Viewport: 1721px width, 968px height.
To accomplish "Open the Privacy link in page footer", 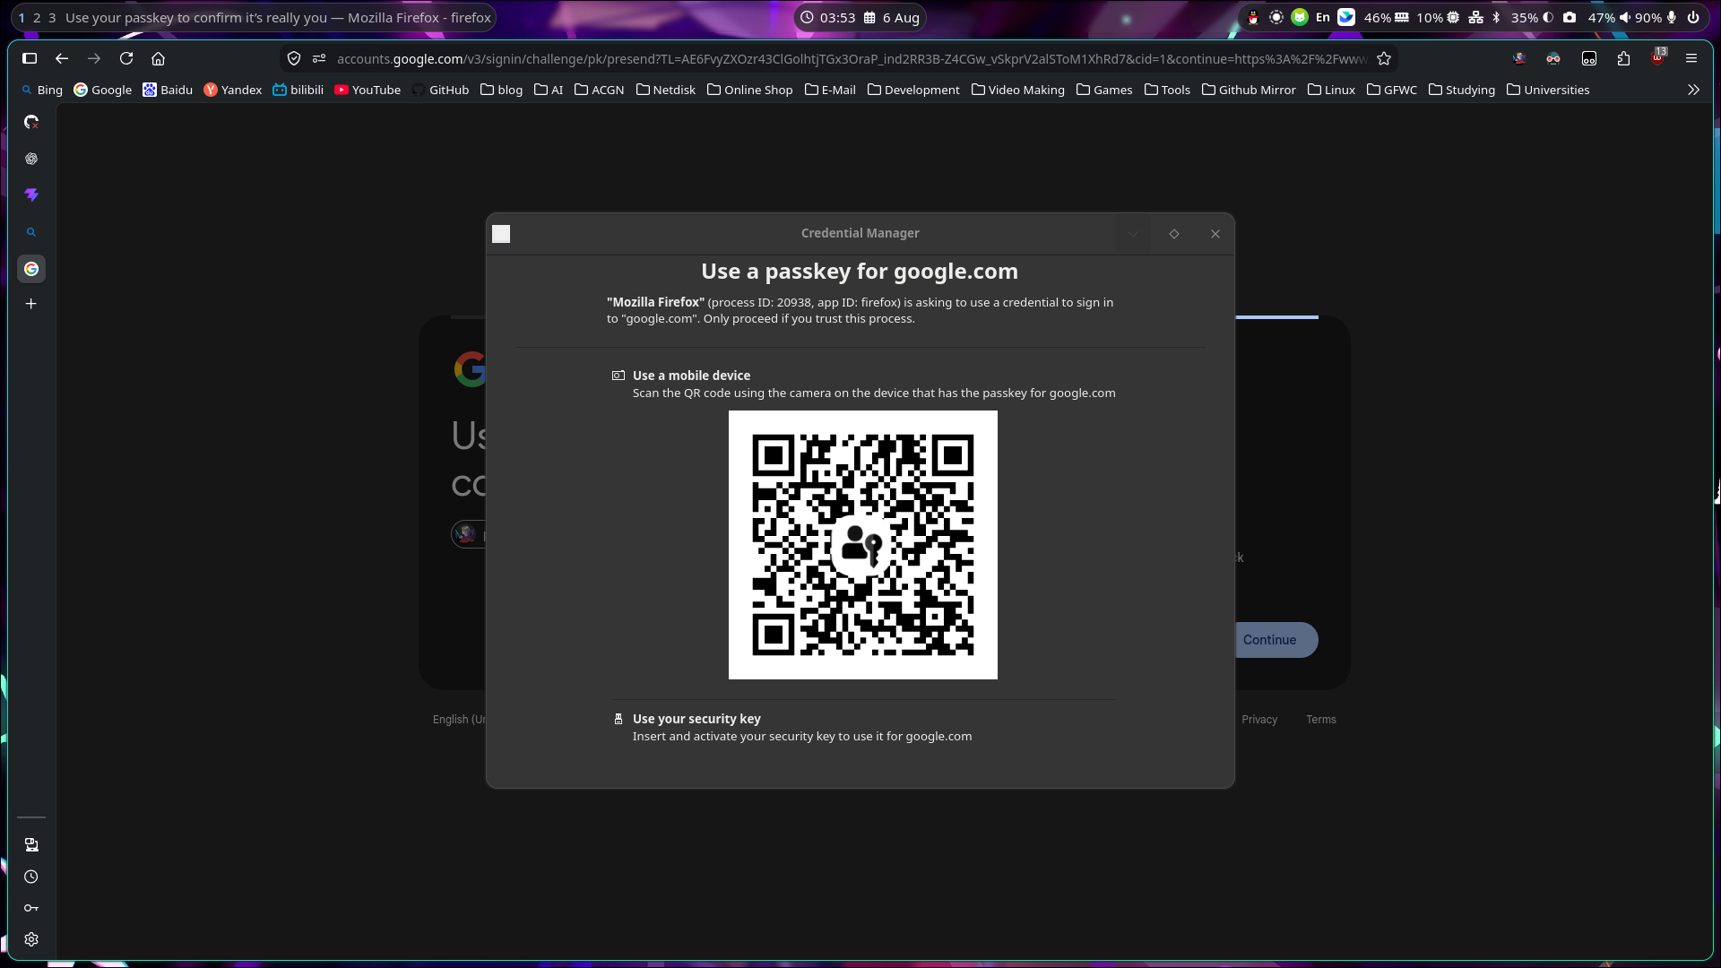I will (x=1259, y=720).
